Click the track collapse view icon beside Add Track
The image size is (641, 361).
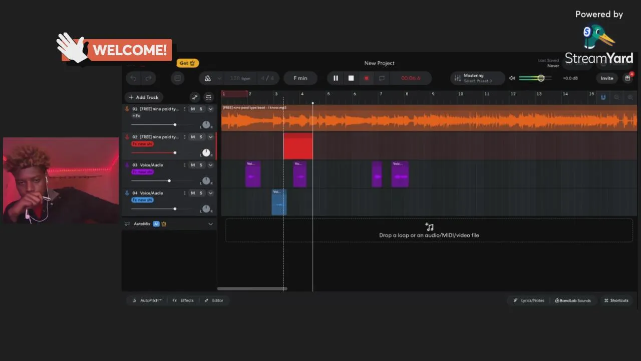tap(209, 97)
